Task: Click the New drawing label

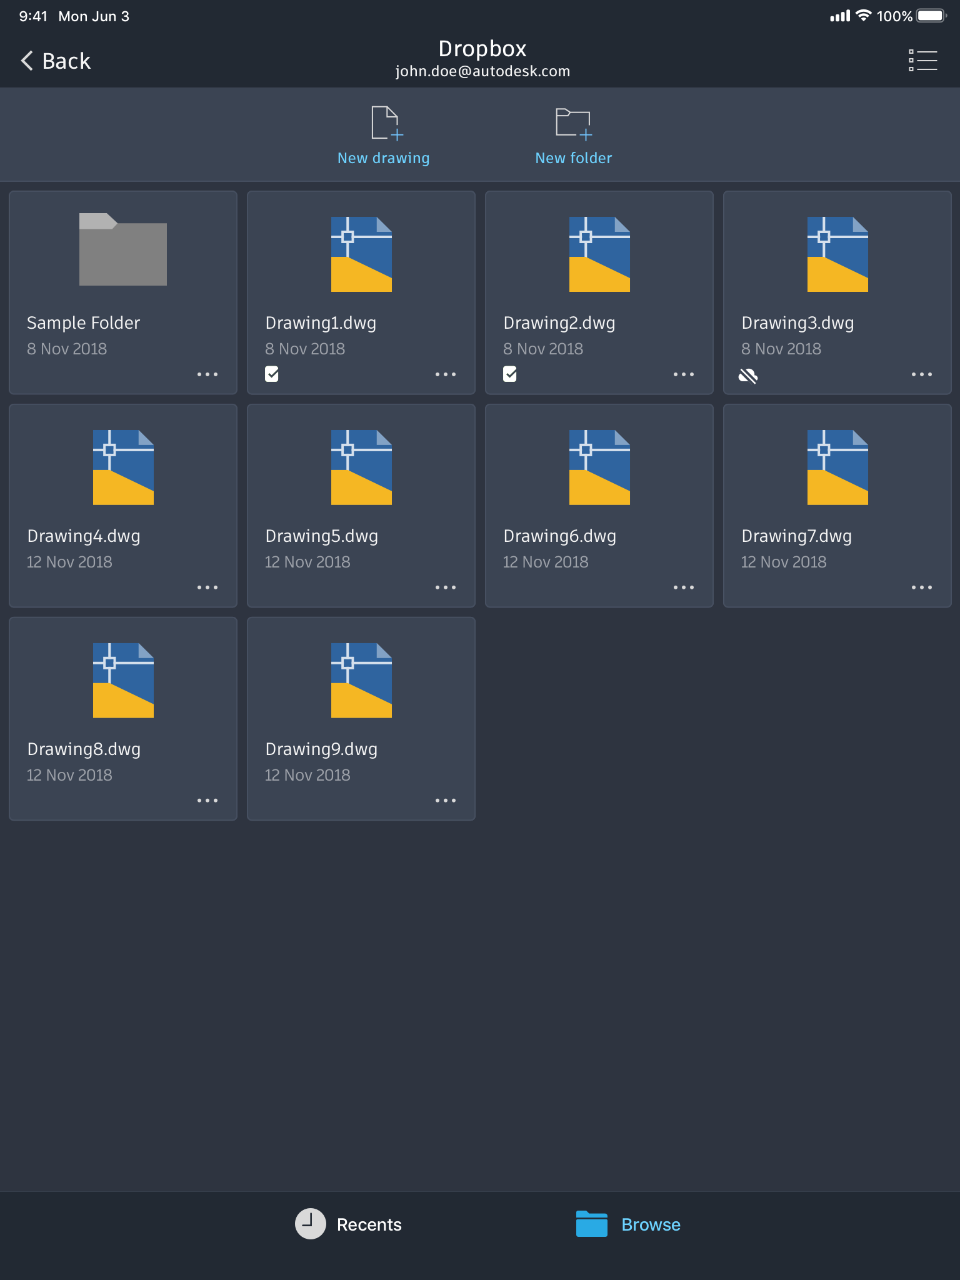Action: [383, 158]
